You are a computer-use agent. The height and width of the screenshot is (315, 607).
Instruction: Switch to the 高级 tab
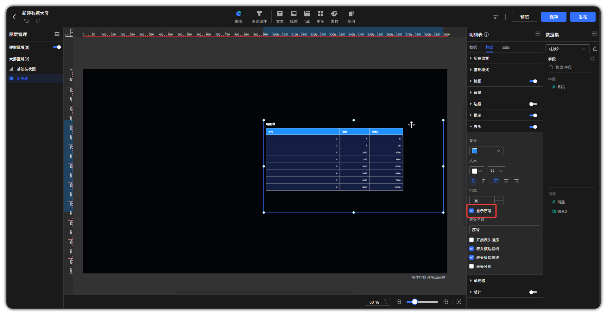click(506, 47)
